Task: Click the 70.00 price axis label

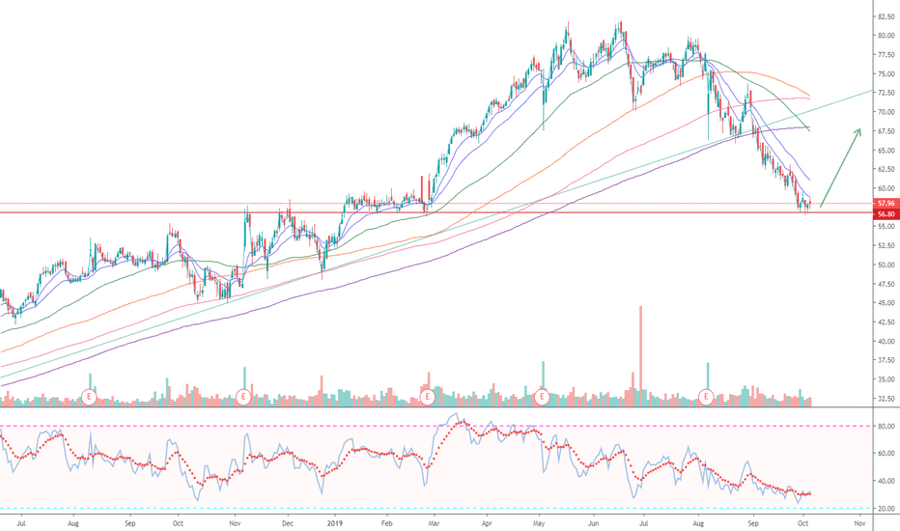Action: pos(886,112)
